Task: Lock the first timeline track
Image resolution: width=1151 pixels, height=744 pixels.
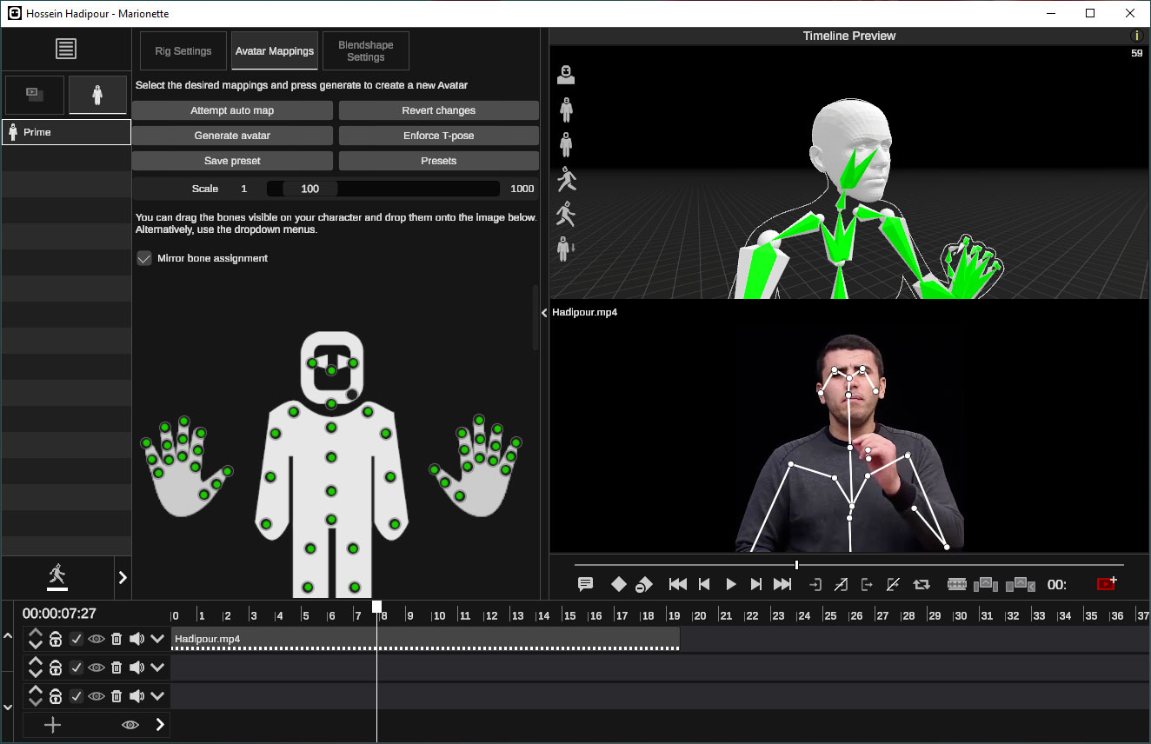Action: [55, 639]
